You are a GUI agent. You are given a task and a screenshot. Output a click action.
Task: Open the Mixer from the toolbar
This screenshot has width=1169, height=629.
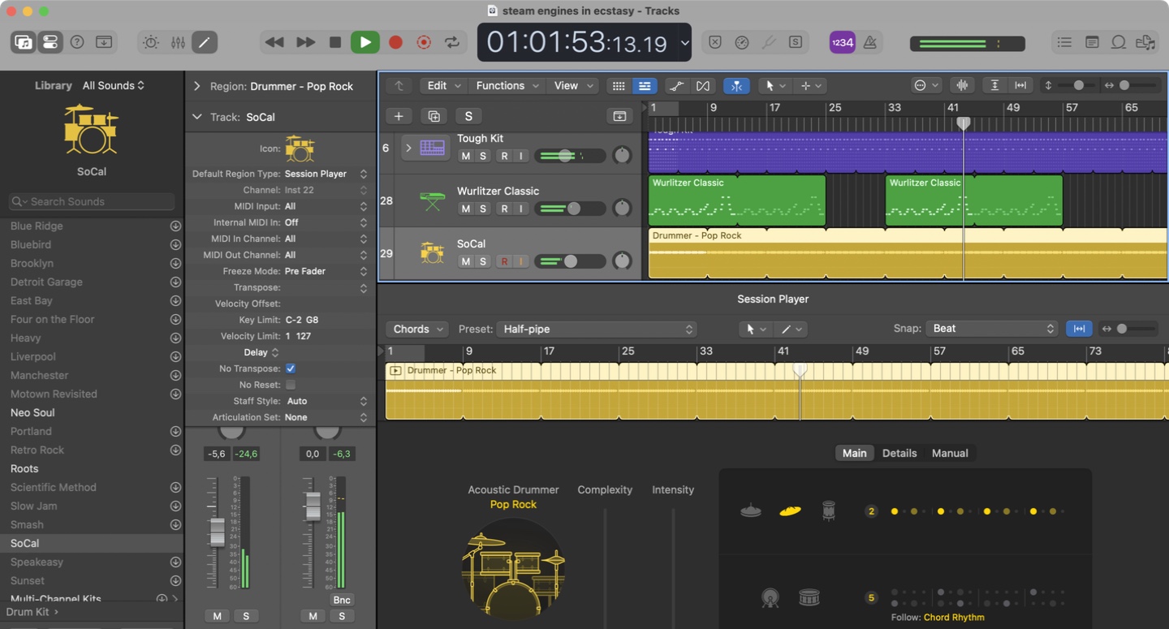click(178, 42)
